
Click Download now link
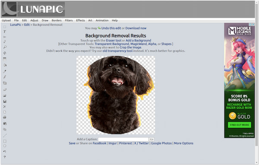coord(136,28)
